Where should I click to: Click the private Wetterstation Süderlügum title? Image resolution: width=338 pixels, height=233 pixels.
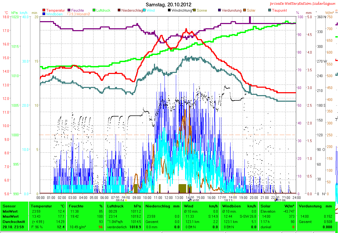point(303,4)
